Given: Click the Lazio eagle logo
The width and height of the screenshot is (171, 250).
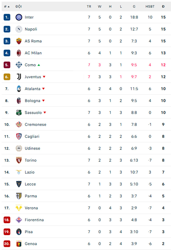Looking at the screenshot, I should pos(19,172).
